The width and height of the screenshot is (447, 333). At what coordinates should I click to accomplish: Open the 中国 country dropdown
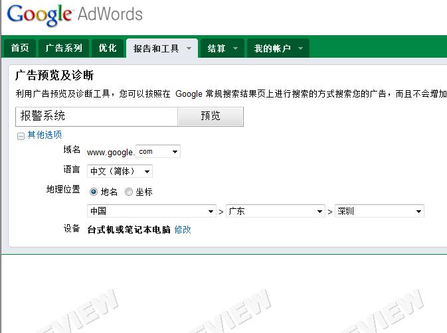(151, 211)
